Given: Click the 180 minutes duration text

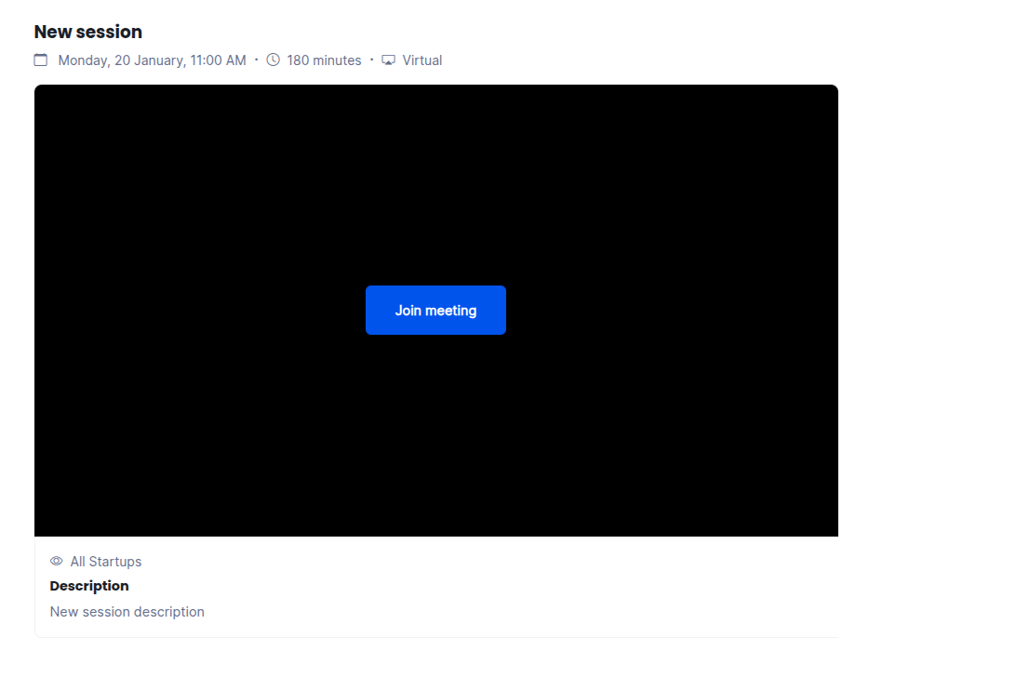Looking at the screenshot, I should pos(324,60).
